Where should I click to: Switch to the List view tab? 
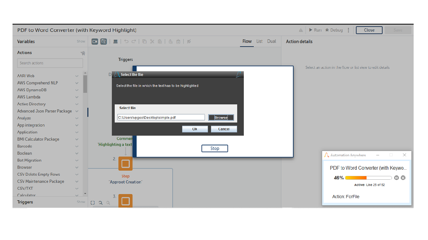[x=259, y=41]
